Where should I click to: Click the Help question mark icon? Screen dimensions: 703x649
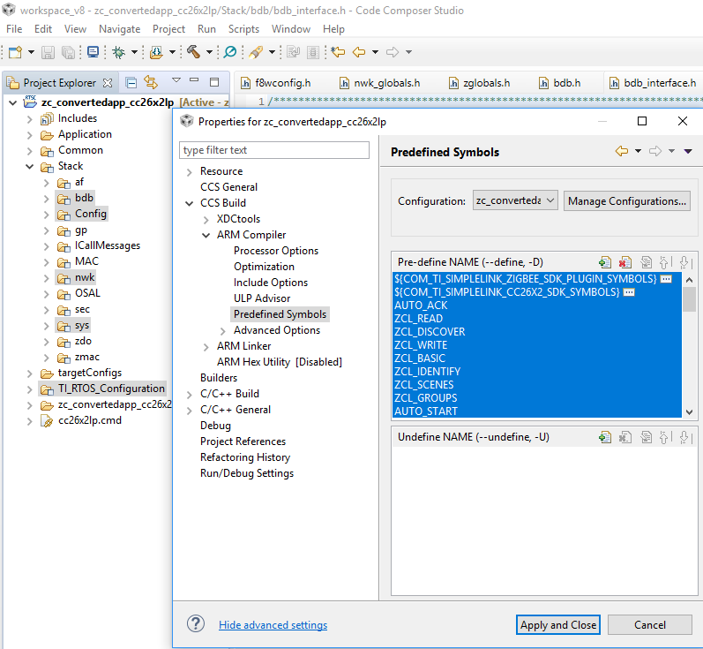(x=196, y=624)
